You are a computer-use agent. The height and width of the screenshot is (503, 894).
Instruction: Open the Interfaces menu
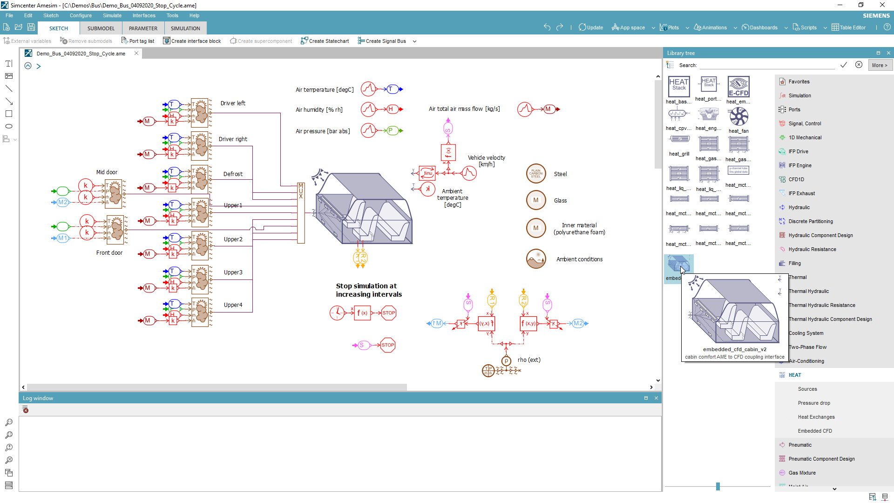[x=144, y=15]
